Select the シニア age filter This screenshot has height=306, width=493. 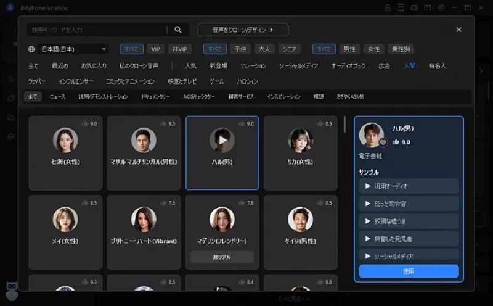click(x=289, y=49)
